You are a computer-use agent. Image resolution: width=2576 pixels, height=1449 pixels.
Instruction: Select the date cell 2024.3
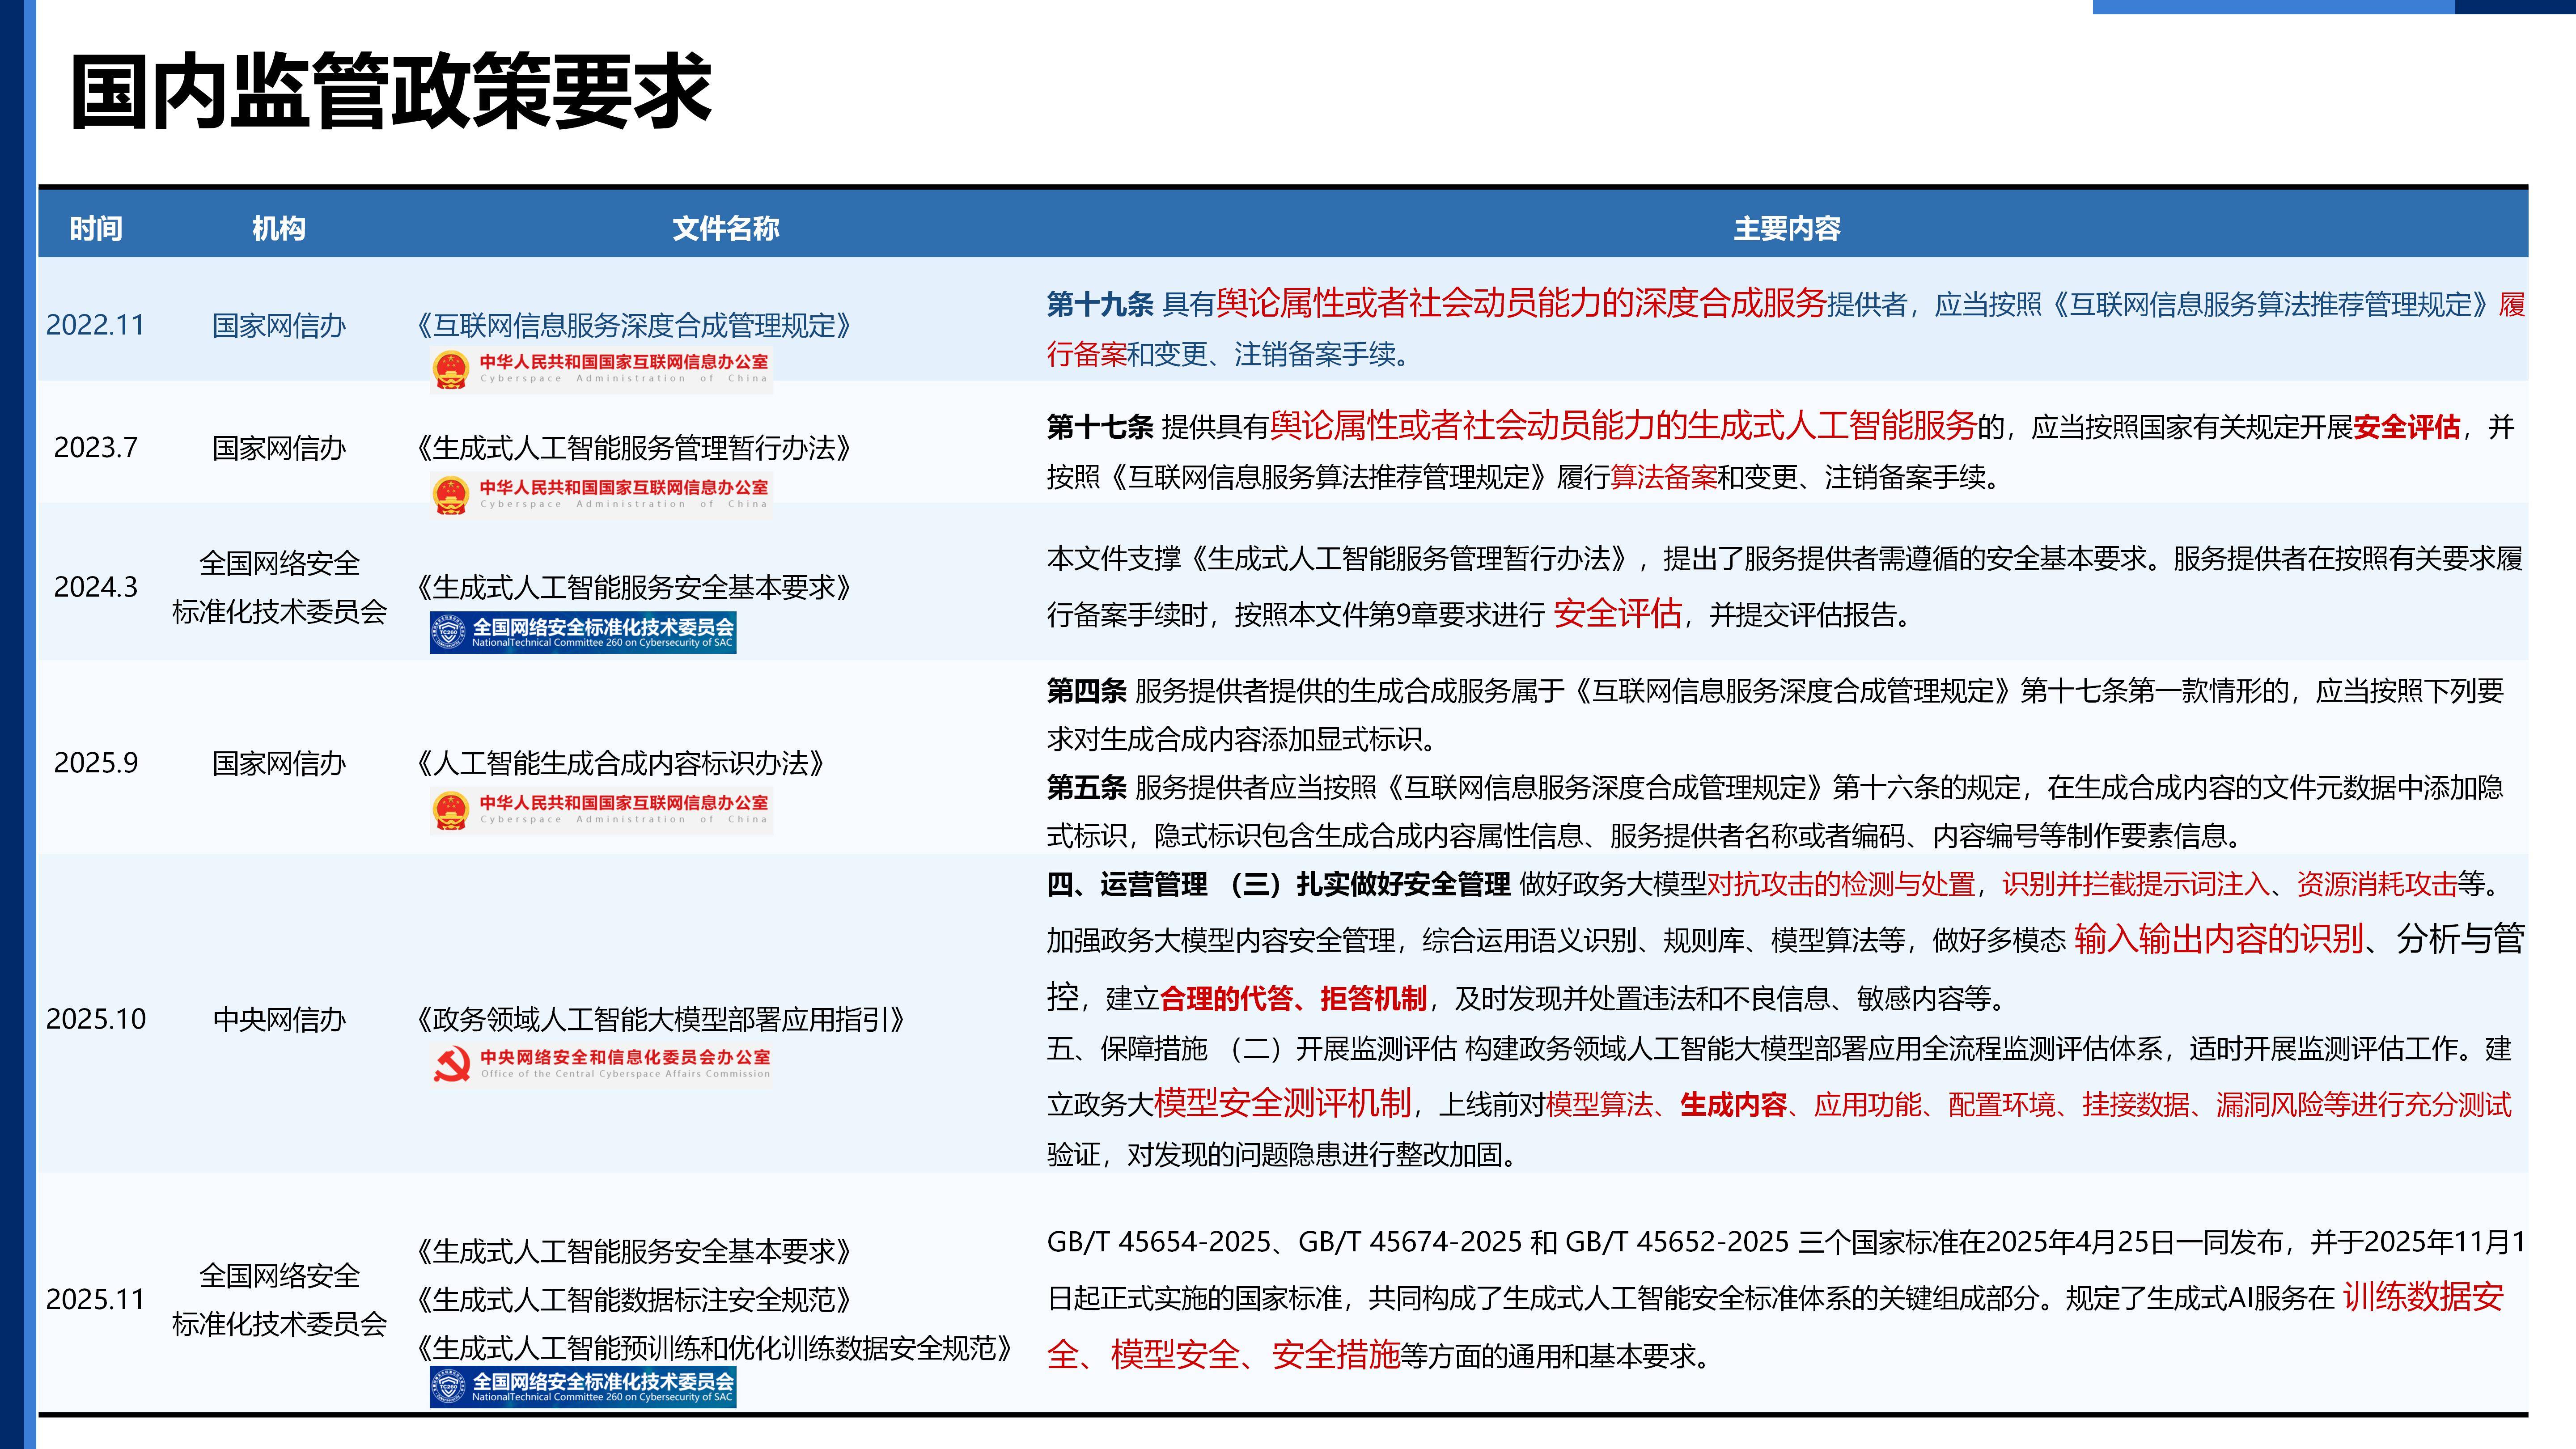96,587
